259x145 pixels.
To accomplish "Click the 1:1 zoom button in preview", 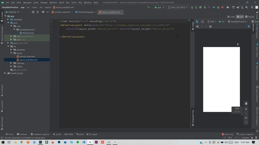I will coord(246,118).
